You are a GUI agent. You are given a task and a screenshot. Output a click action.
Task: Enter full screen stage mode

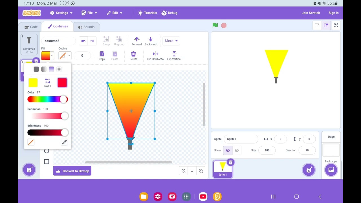336,25
